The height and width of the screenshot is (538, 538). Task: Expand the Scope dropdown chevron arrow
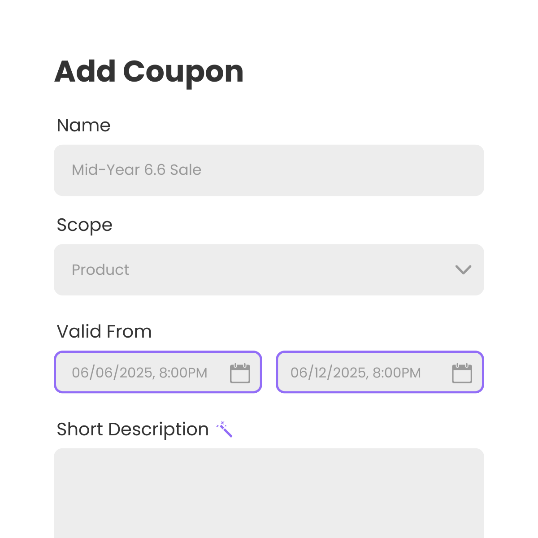463,269
